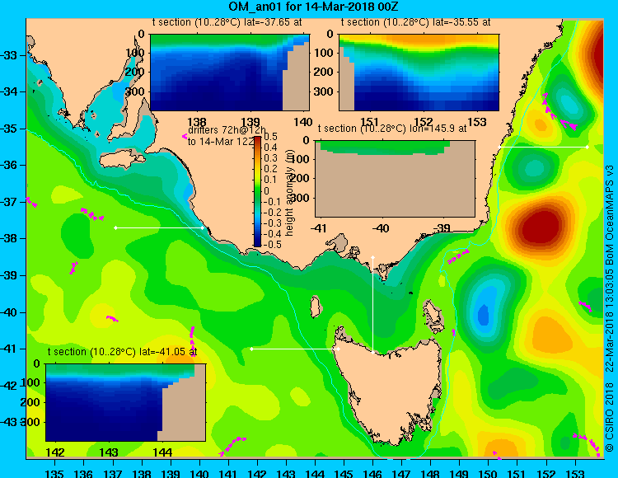Open the temperature section inset for lat=-41.05

click(125, 402)
